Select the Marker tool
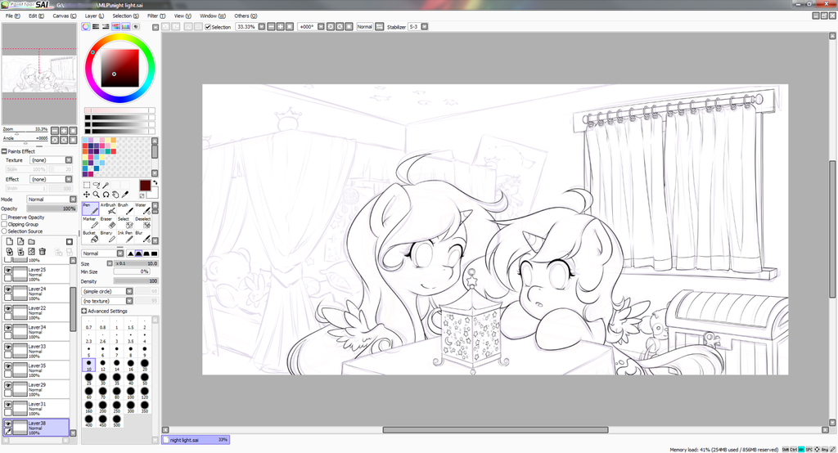The height and width of the screenshot is (453, 838). [90, 222]
